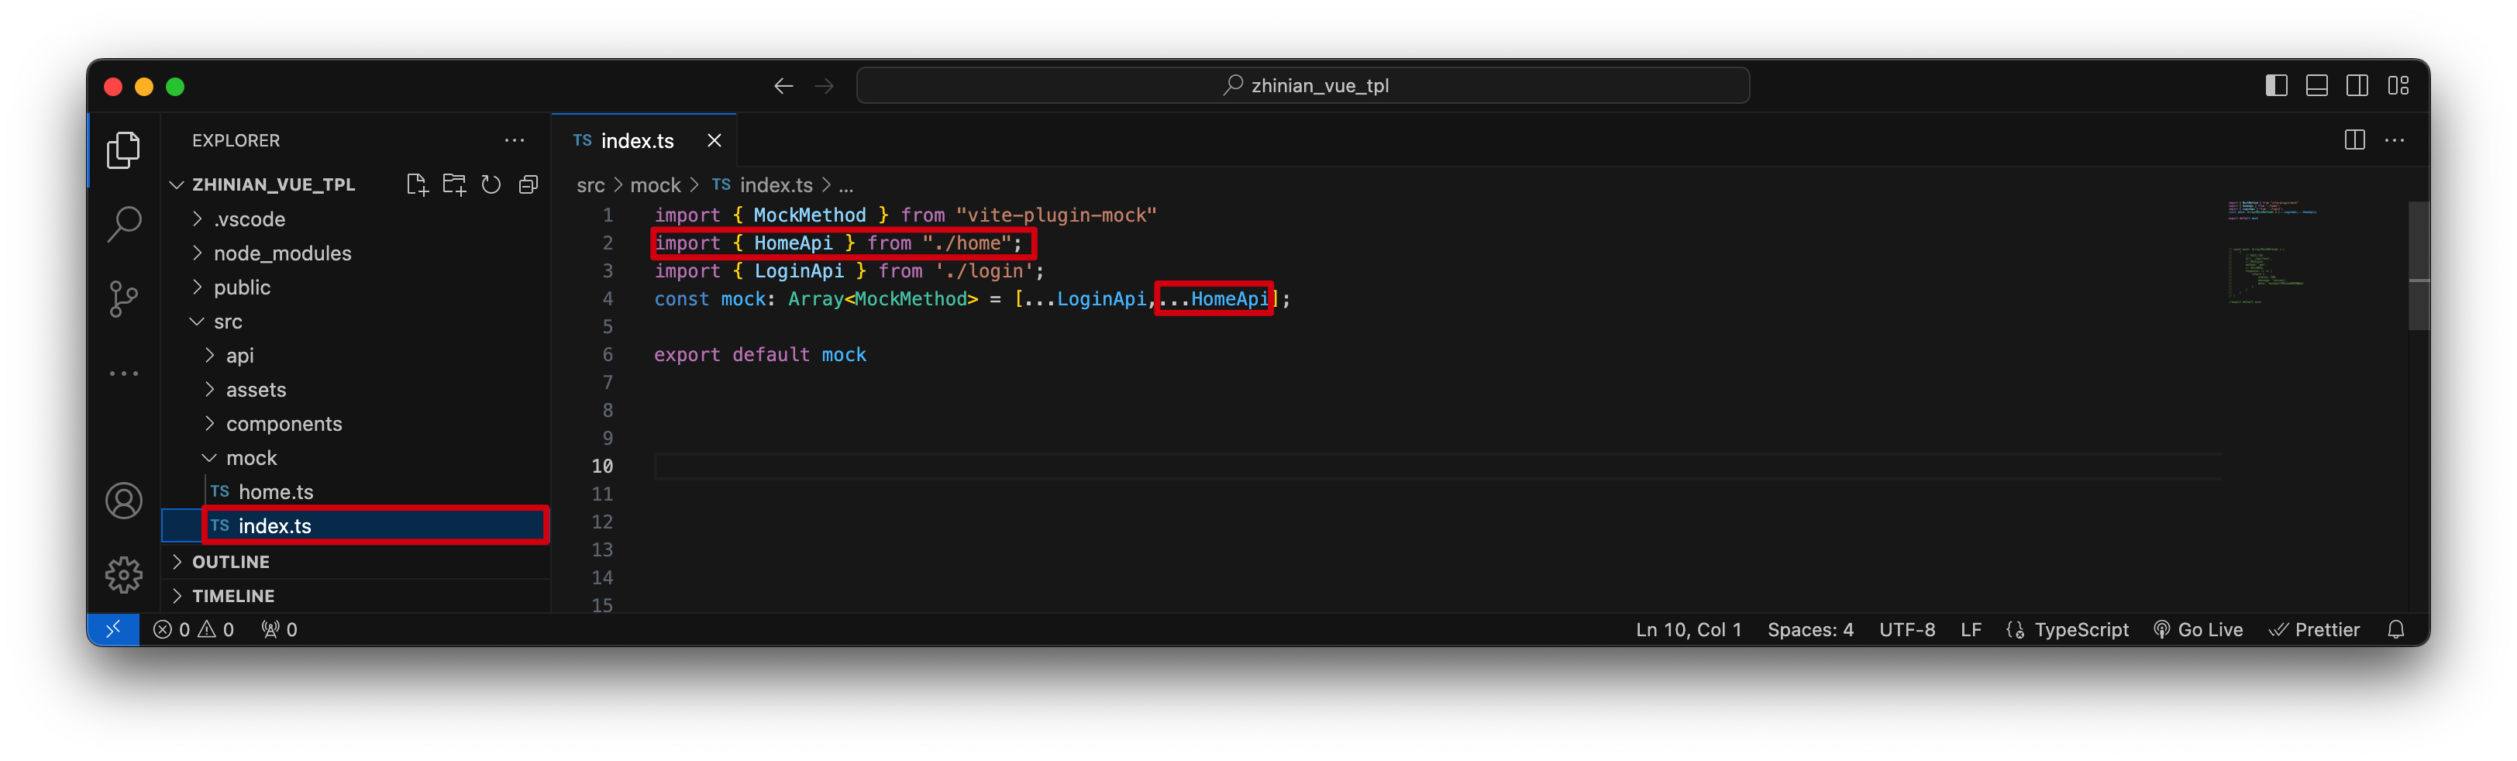Change the LF end of line sequence
The image size is (2517, 761).
pyautogui.click(x=1971, y=629)
